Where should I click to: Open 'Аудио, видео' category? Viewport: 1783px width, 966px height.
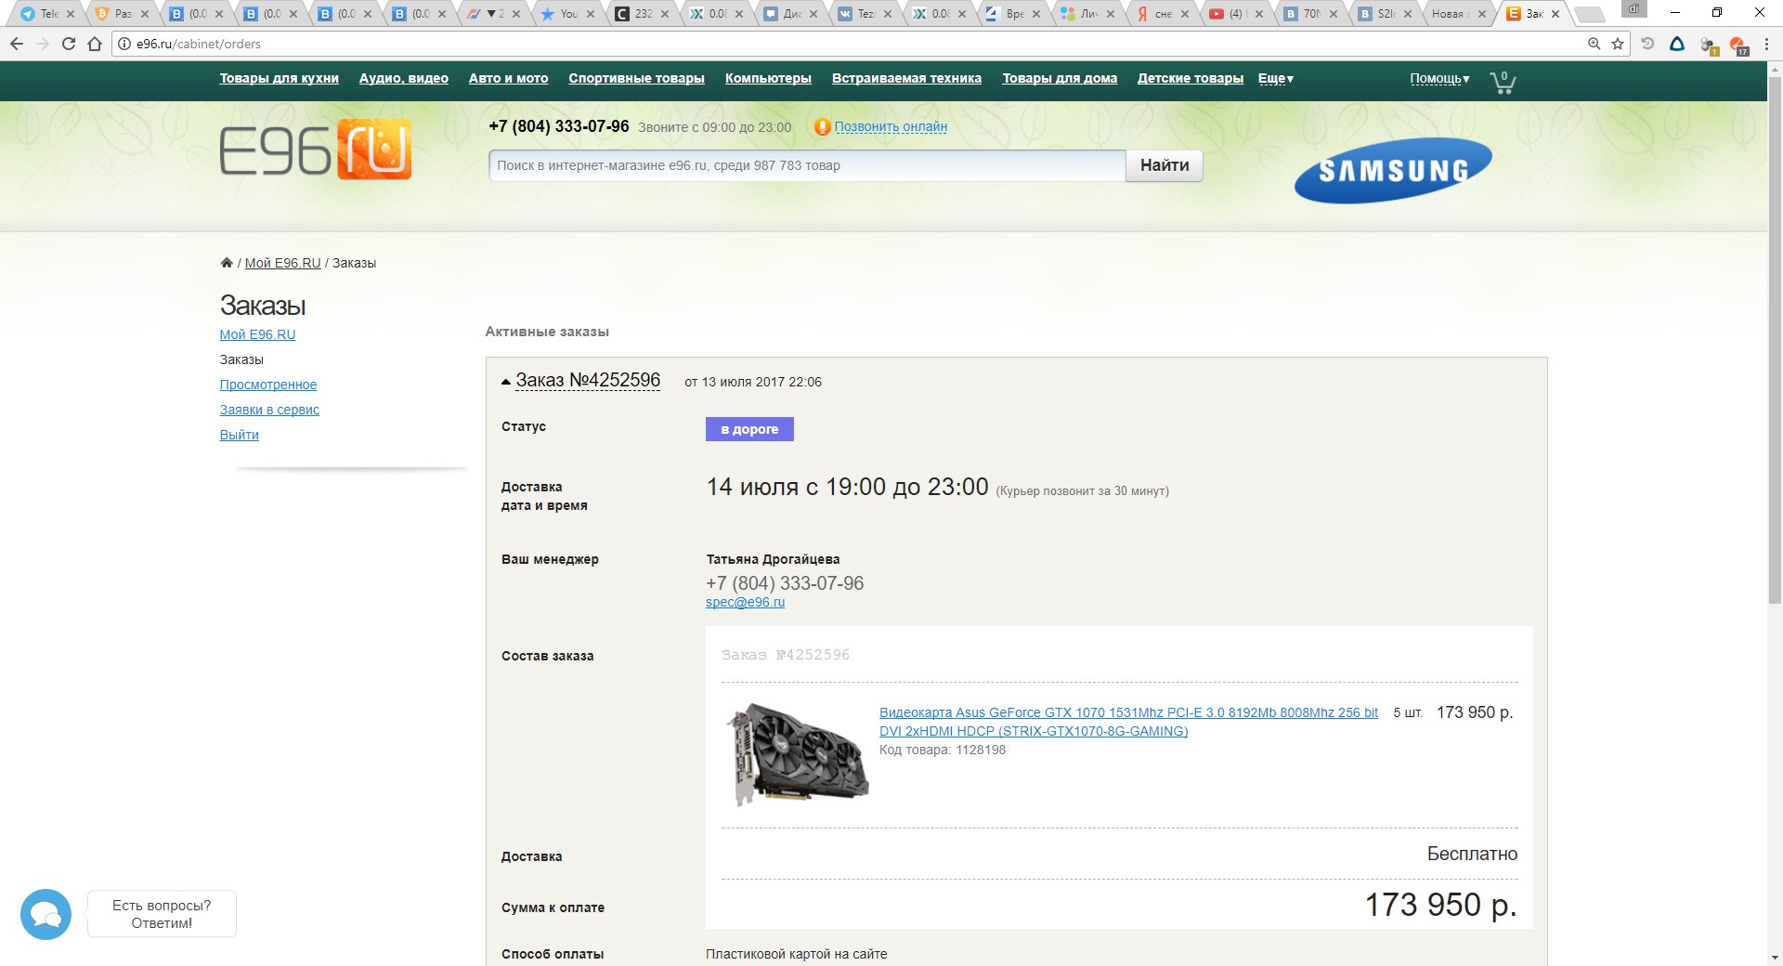(x=404, y=79)
